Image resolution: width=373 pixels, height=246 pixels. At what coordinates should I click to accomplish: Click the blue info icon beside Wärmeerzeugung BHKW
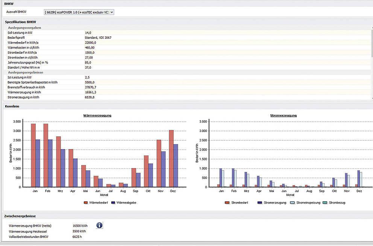(x=99, y=225)
